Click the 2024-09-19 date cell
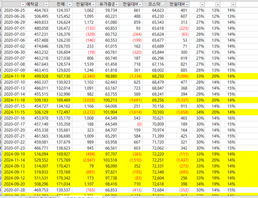This screenshot has width=258, height=198. [14, 154]
